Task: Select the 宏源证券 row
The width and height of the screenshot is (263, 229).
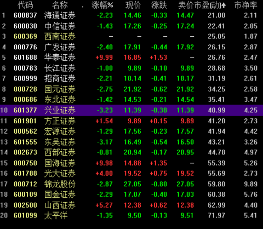Action: pos(131,131)
